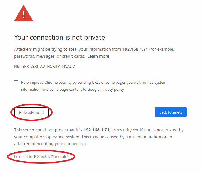
Task: Click the bold 192.168.1.71 after 'prove that it is'
Action: (x=96, y=130)
